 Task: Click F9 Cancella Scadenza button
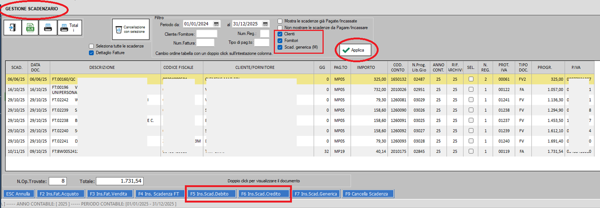(367, 194)
